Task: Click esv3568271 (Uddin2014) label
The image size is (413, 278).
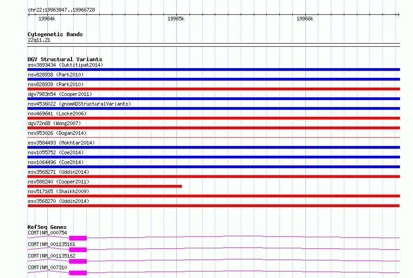Action: 58,172
